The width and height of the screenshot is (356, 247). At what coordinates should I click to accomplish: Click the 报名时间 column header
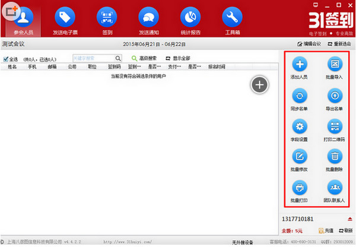coord(217,67)
